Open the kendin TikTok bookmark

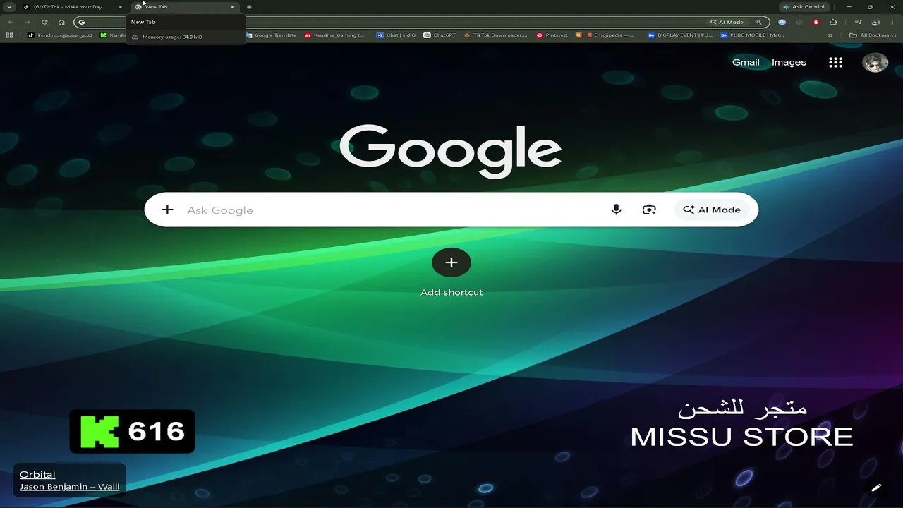click(60, 35)
